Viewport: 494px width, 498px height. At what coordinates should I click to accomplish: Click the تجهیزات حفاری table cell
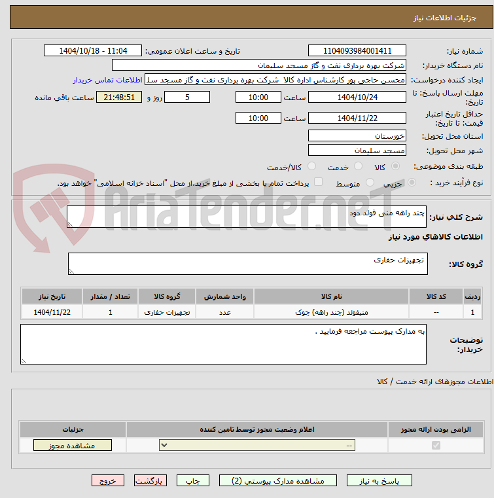click(x=167, y=312)
